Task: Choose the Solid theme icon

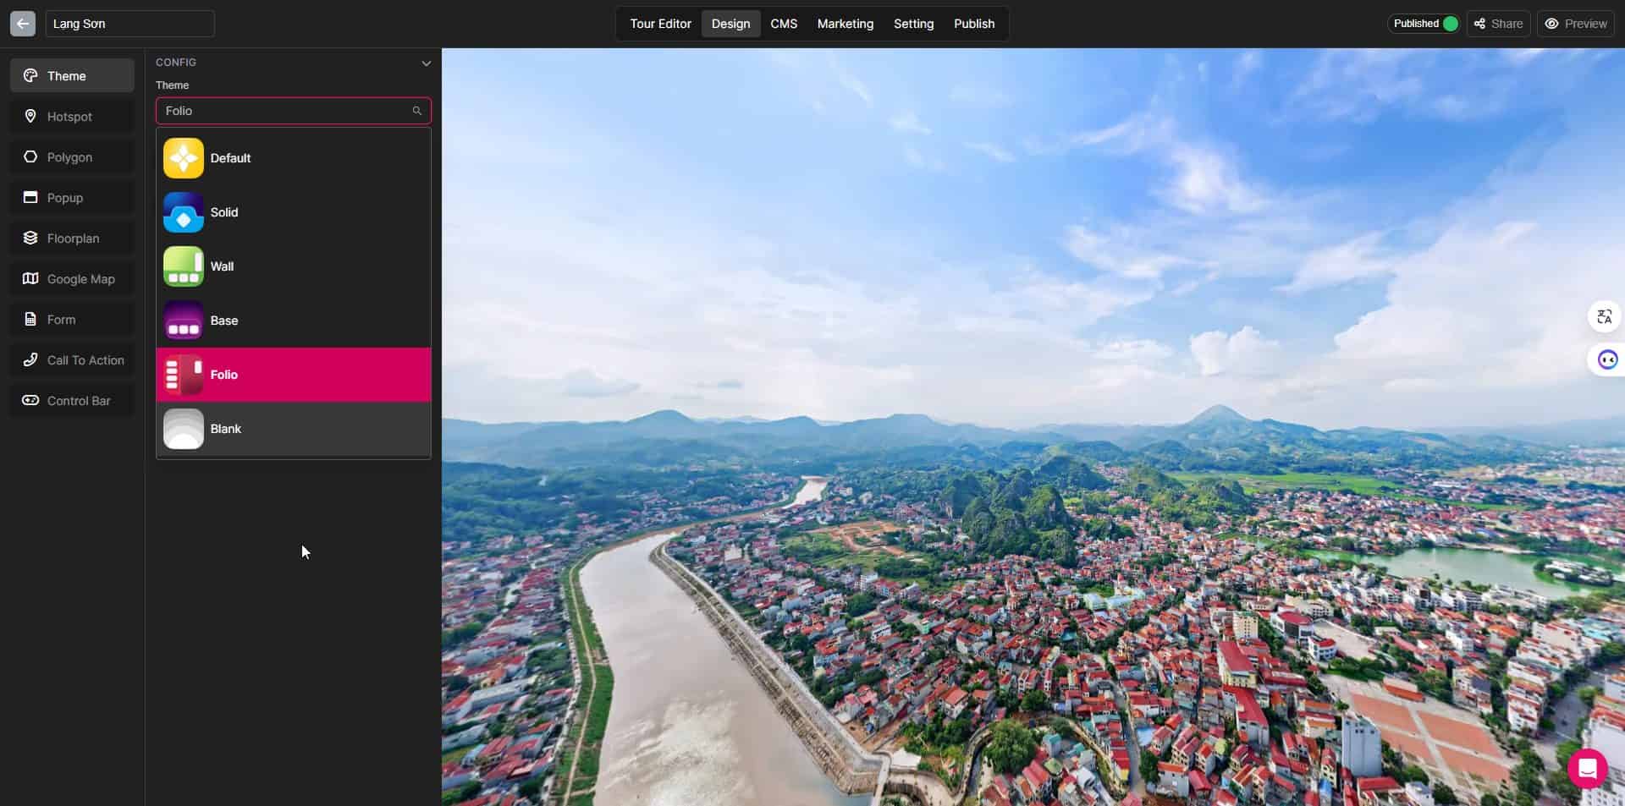Action: 184,212
